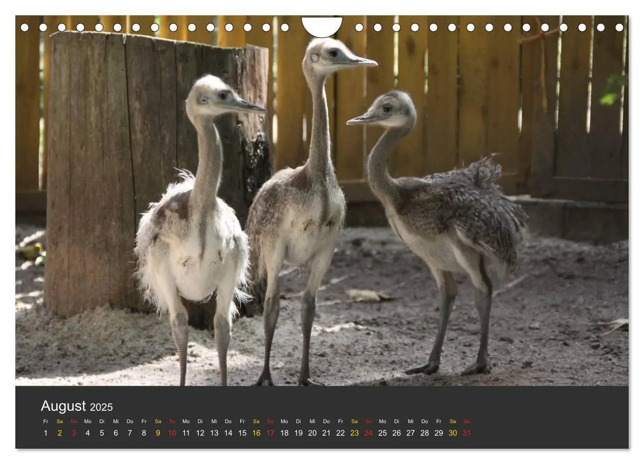The height and width of the screenshot is (464, 644).
Task: Click the 'Mo' label above day 4
Action: point(88,422)
